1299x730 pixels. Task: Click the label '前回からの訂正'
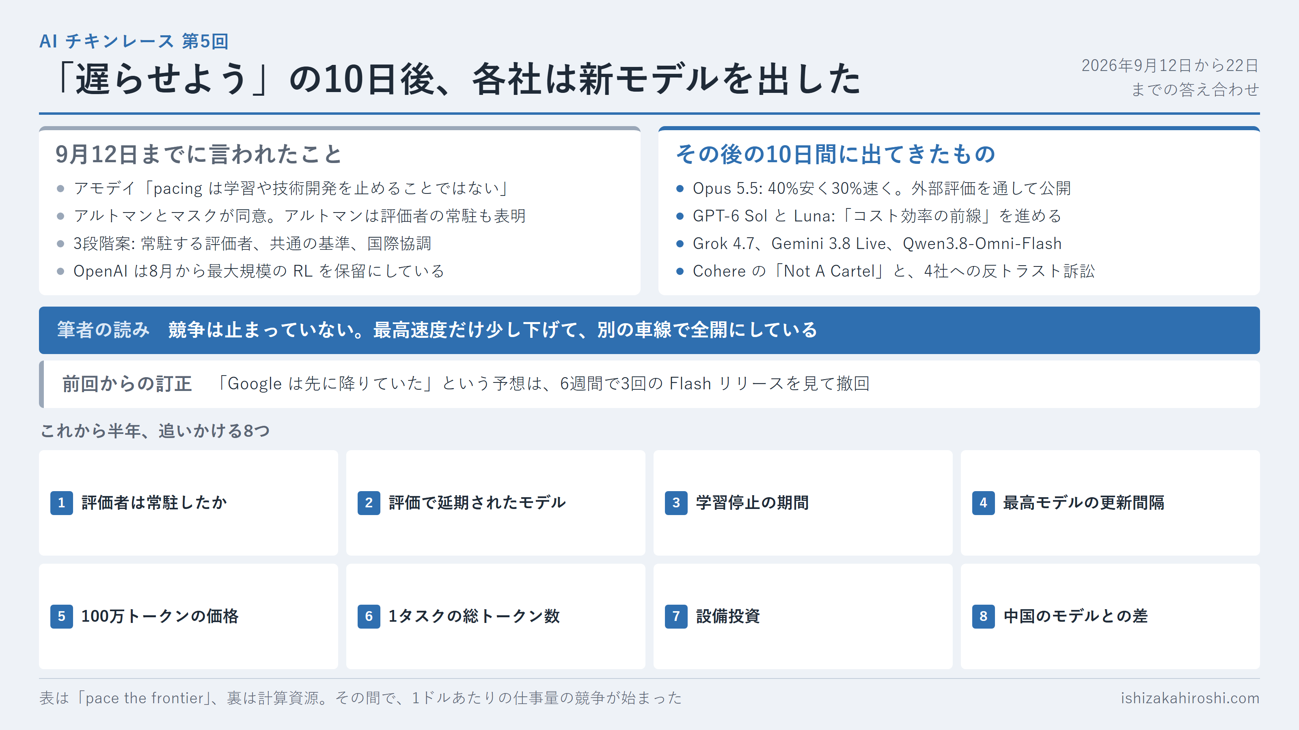[127, 384]
